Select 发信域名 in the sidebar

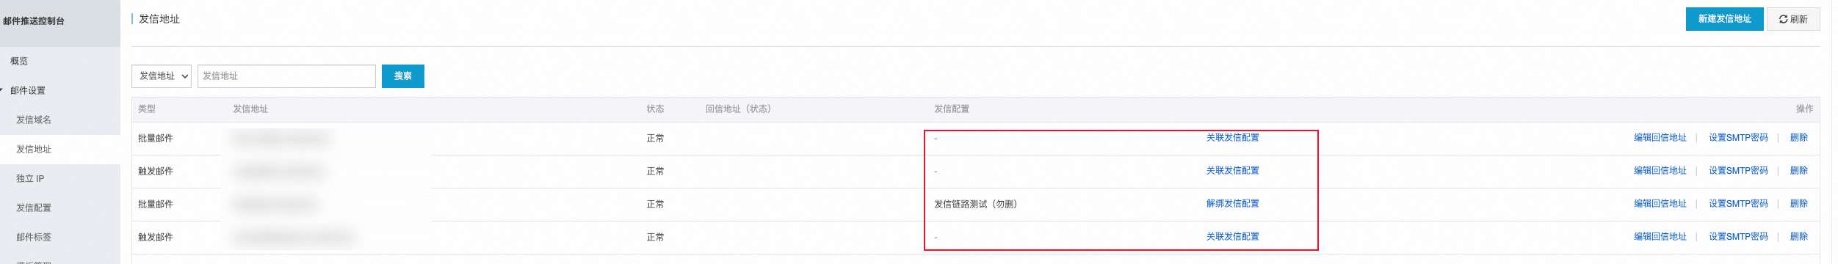pyautogui.click(x=34, y=120)
